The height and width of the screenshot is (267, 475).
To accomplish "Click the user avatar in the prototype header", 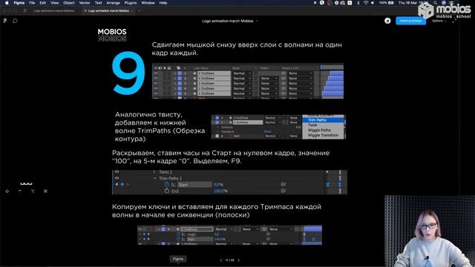I will [x=387, y=21].
